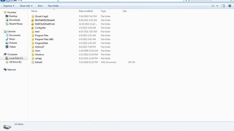Select the Intel folder icon
Viewport: 234px width, 131px height.
coord(33,32)
